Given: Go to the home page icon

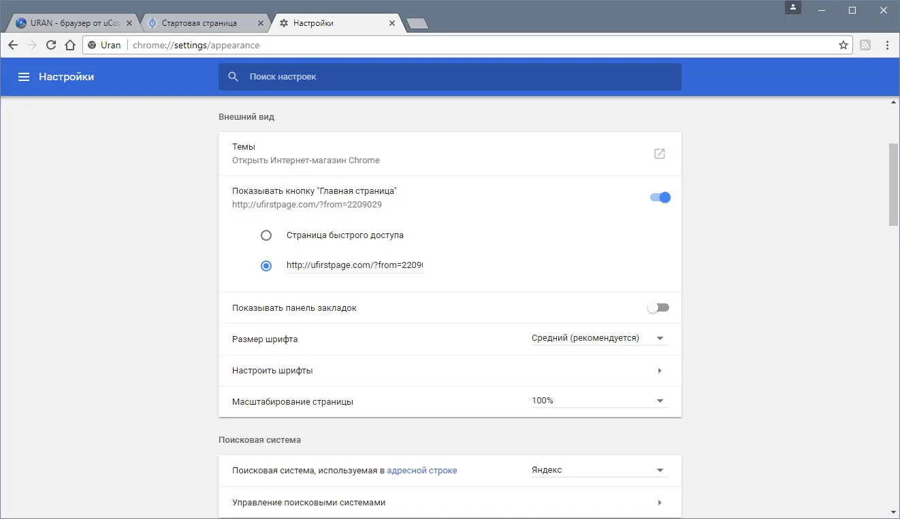Looking at the screenshot, I should click(x=70, y=45).
